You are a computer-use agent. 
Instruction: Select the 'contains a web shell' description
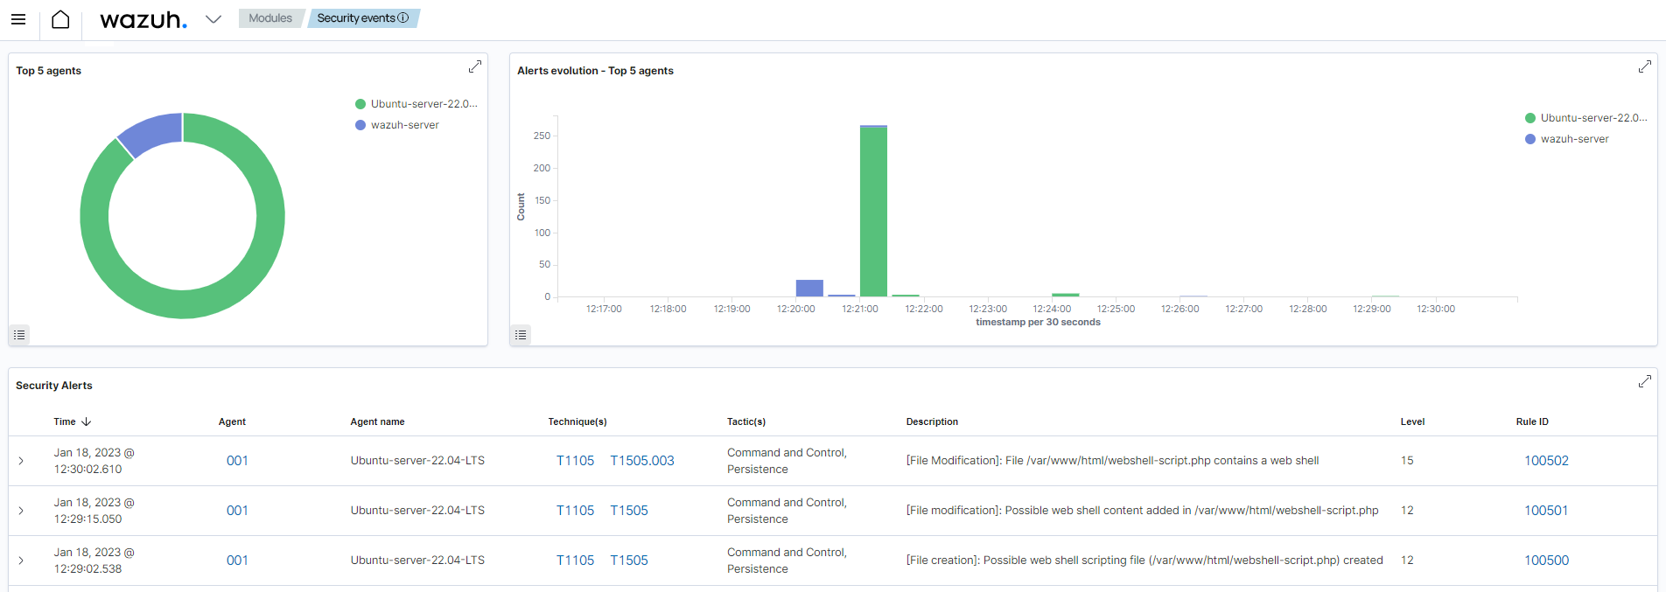1112,461
